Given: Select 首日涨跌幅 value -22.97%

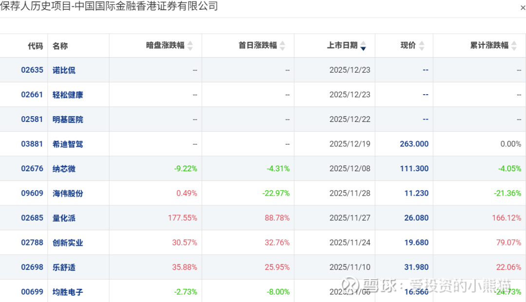Looking at the screenshot, I should pos(276,193).
